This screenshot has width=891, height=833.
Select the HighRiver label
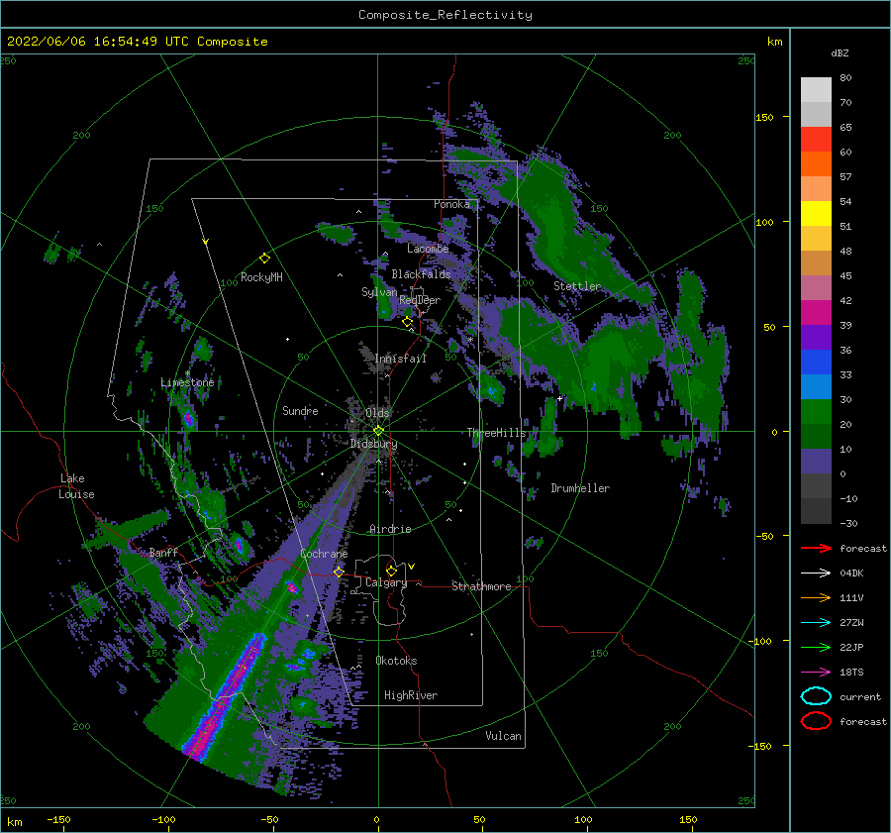[411, 695]
